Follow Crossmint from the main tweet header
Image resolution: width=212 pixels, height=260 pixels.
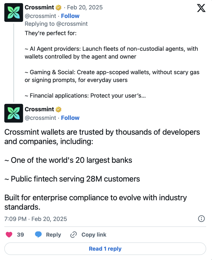70,118
